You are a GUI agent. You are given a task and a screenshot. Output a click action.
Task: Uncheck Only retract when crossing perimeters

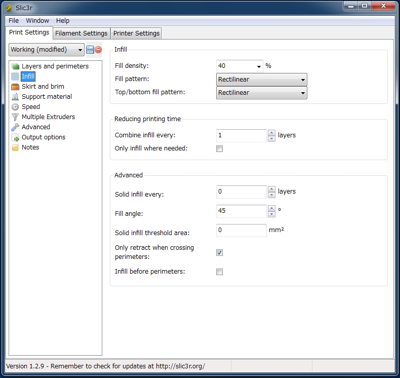click(x=219, y=253)
